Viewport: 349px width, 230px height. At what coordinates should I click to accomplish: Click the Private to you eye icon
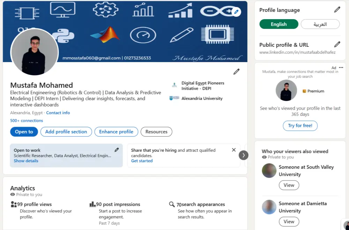12,194
